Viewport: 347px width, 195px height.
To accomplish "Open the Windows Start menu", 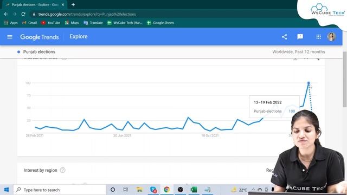I will coord(7,190).
